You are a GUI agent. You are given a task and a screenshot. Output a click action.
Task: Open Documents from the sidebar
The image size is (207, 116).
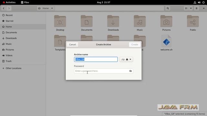click(23, 32)
